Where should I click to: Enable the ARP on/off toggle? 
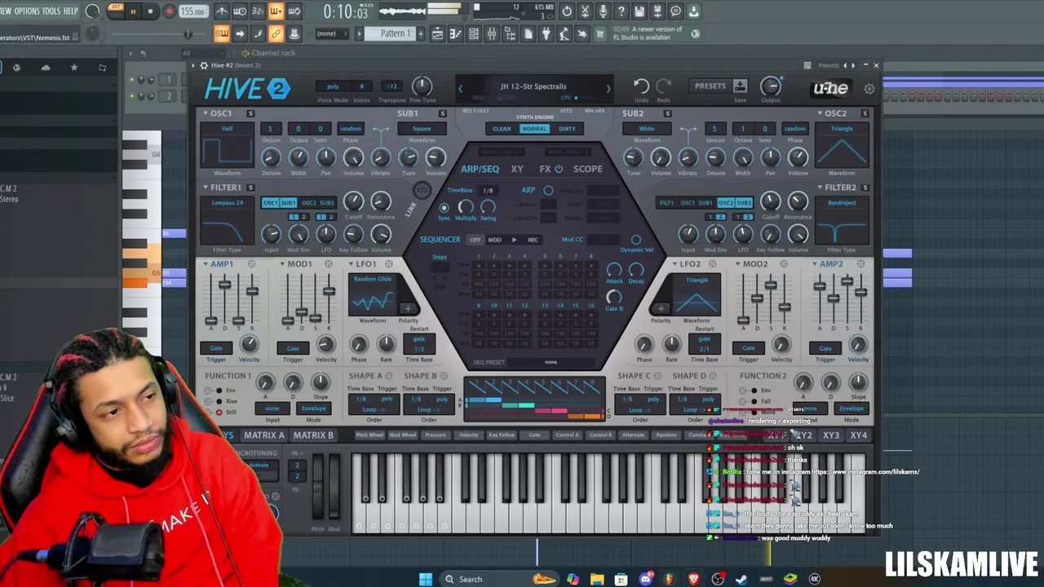(x=548, y=190)
